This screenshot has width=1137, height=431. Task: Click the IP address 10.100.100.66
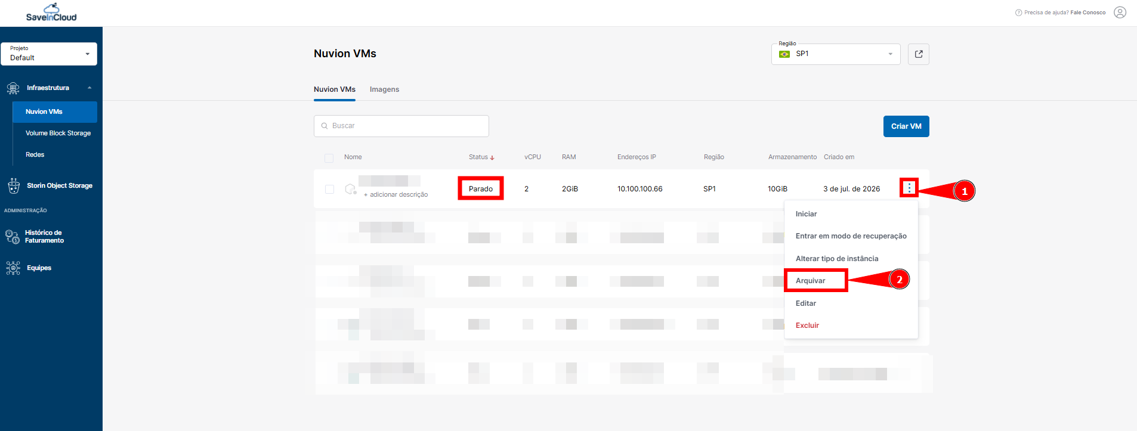click(640, 189)
